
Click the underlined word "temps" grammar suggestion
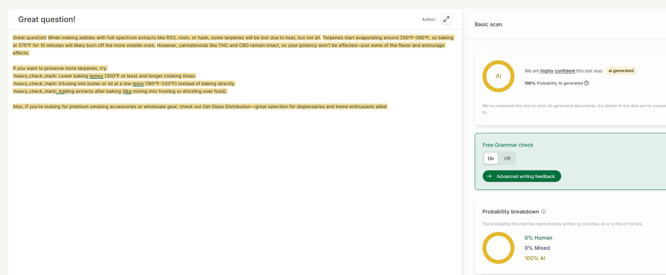pos(96,76)
